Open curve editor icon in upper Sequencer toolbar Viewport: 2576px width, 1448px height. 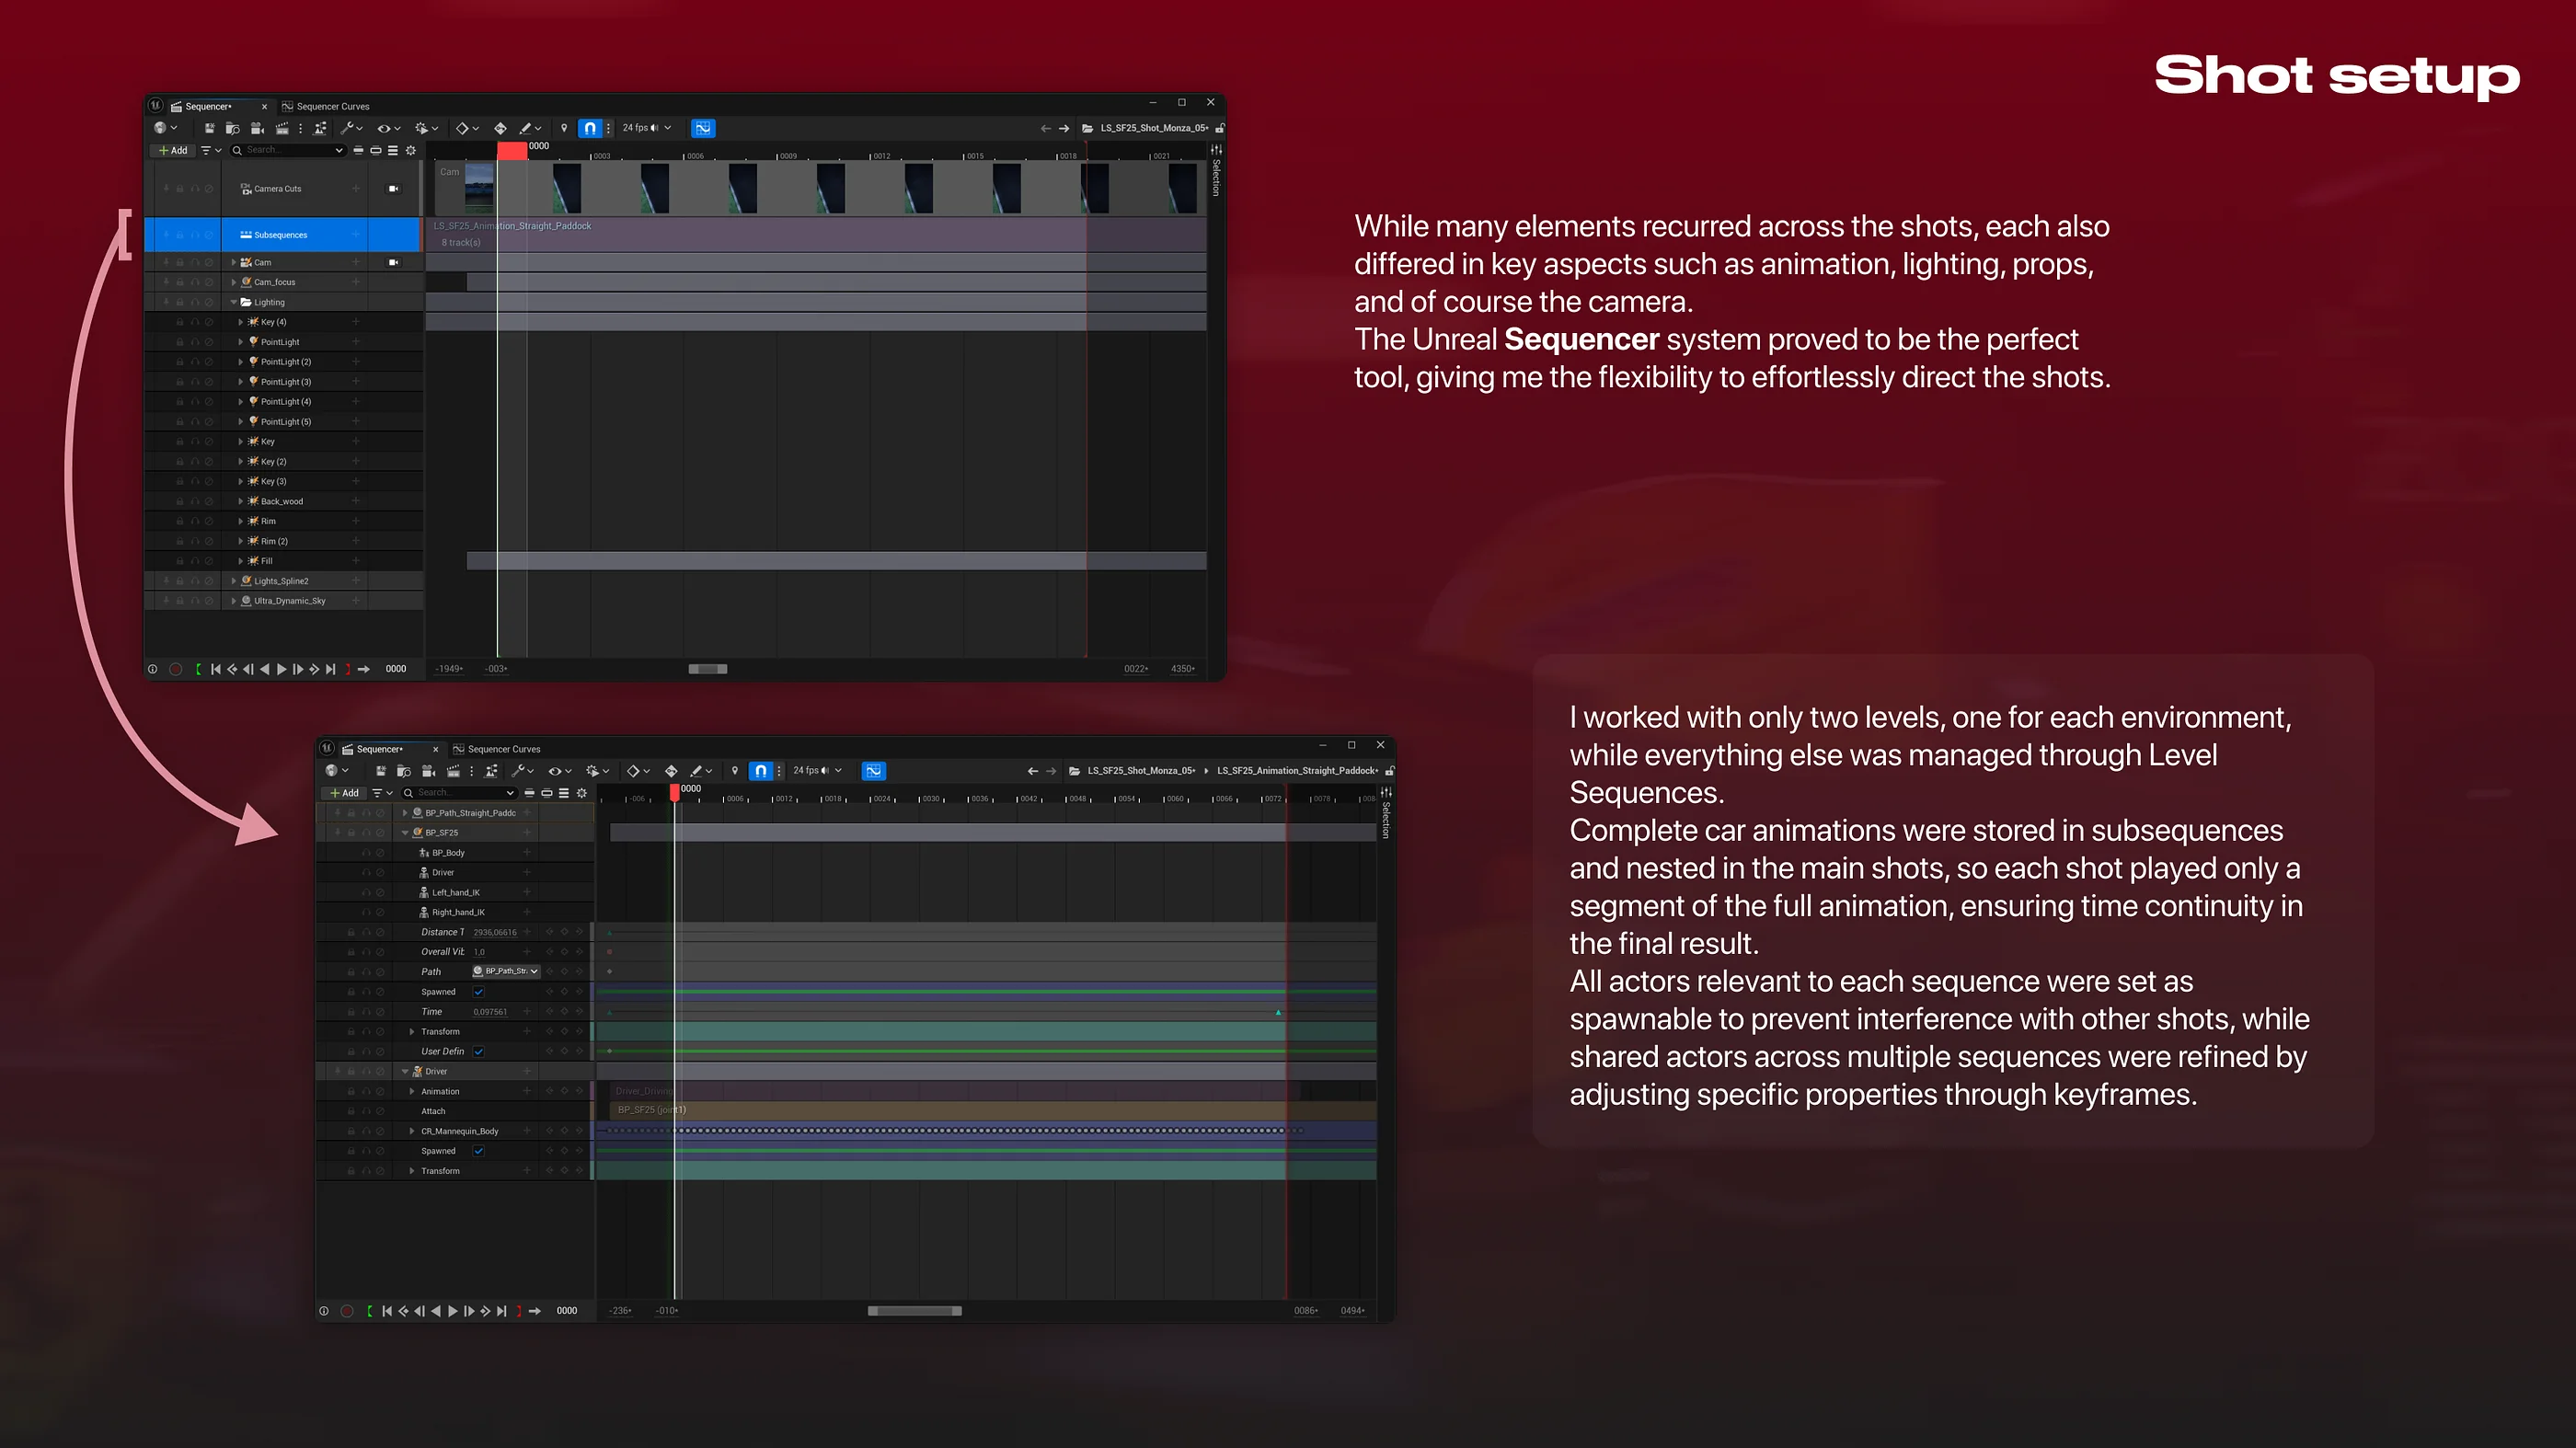coord(703,128)
